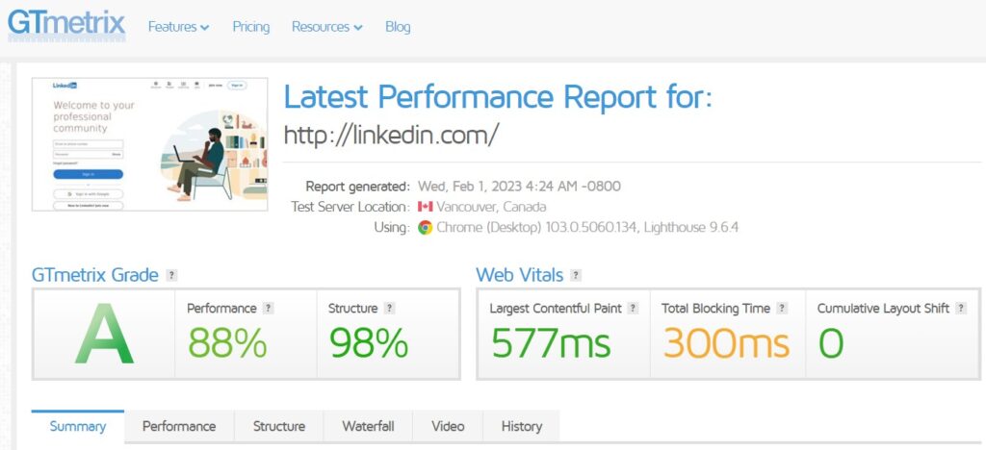Click help icon for Total Blocking Time
986x450 pixels.
click(783, 309)
